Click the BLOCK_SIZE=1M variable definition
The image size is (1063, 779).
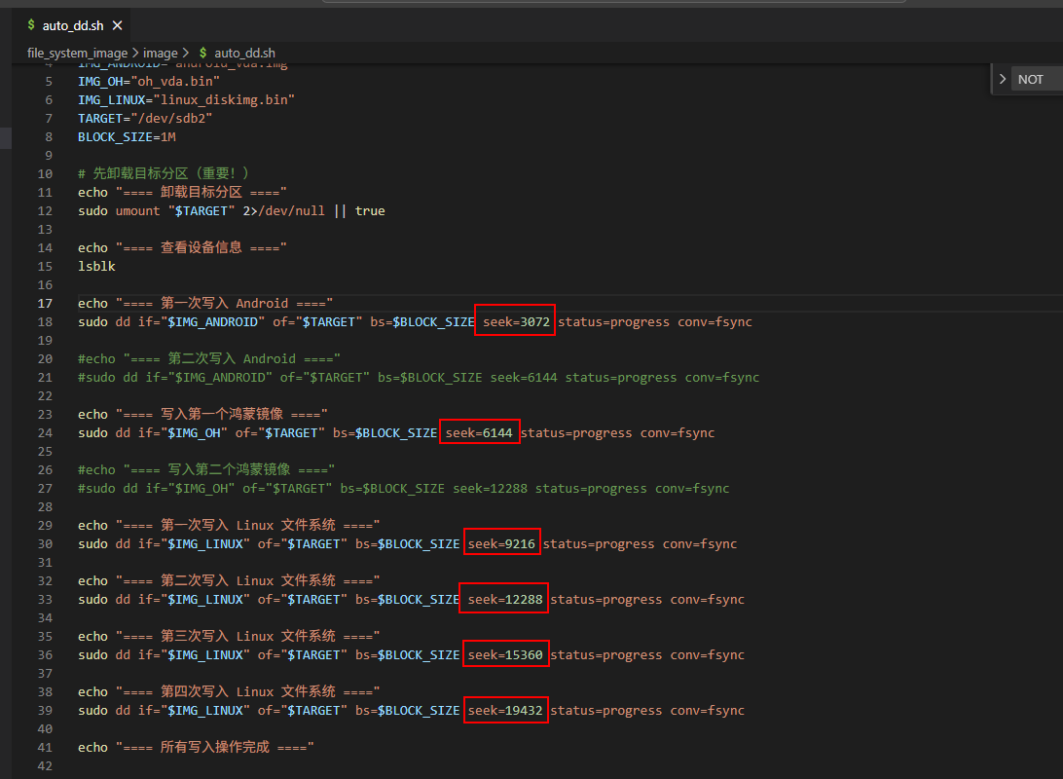click(x=127, y=136)
